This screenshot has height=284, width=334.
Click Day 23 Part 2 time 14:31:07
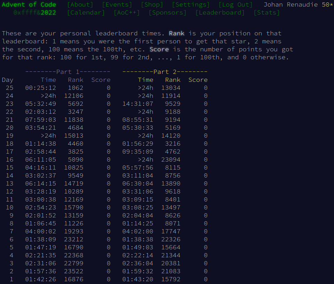point(138,104)
